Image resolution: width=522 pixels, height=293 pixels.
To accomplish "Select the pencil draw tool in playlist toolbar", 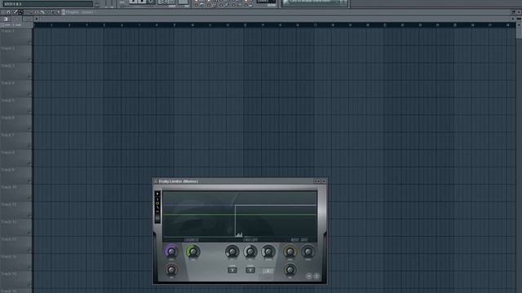I will pyautogui.click(x=15, y=12).
